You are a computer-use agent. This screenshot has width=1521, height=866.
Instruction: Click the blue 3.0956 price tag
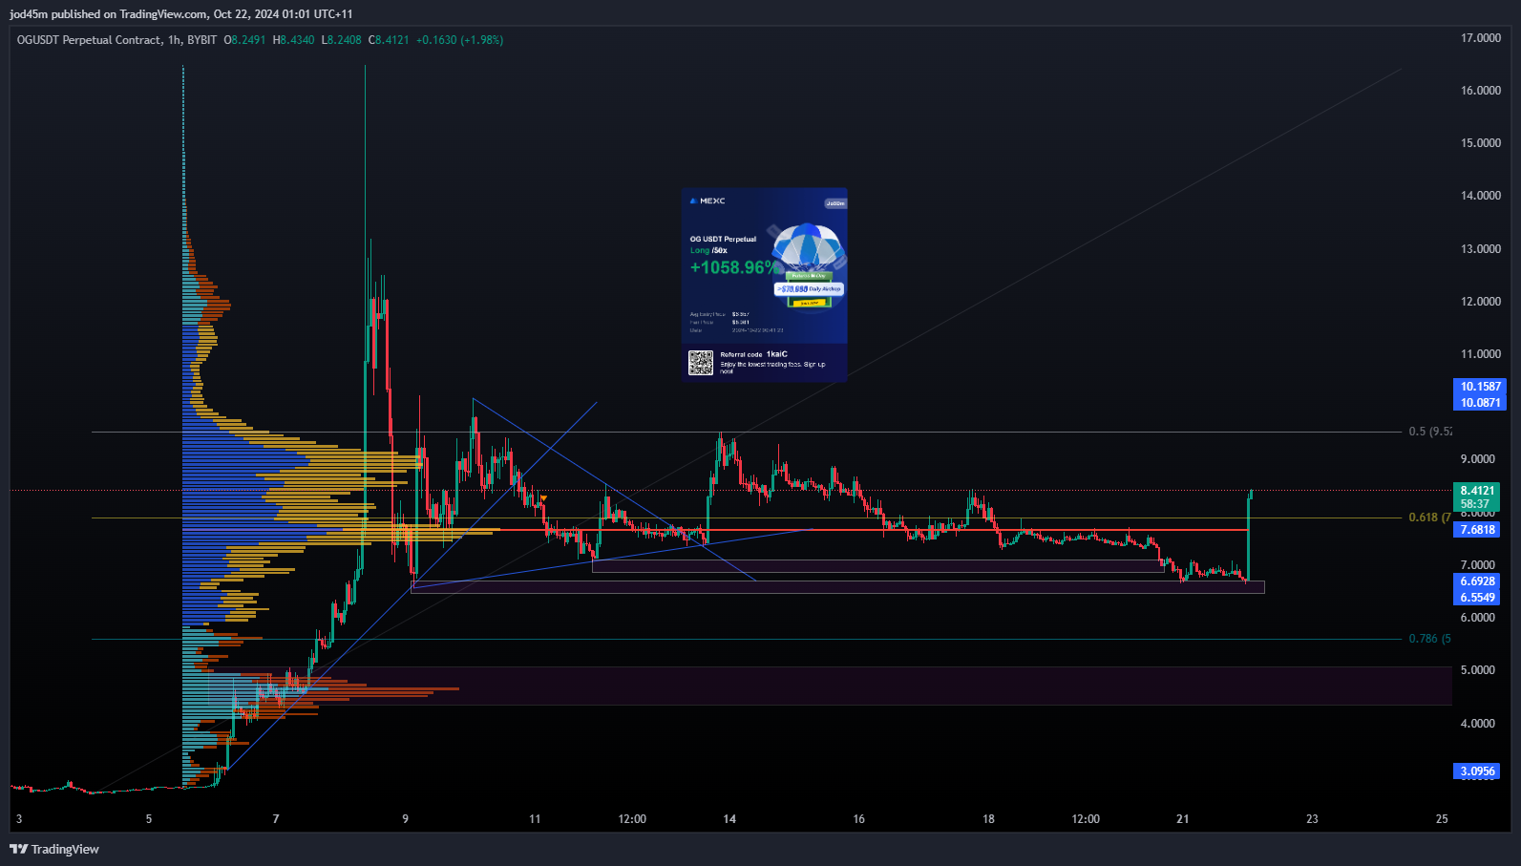tap(1477, 771)
